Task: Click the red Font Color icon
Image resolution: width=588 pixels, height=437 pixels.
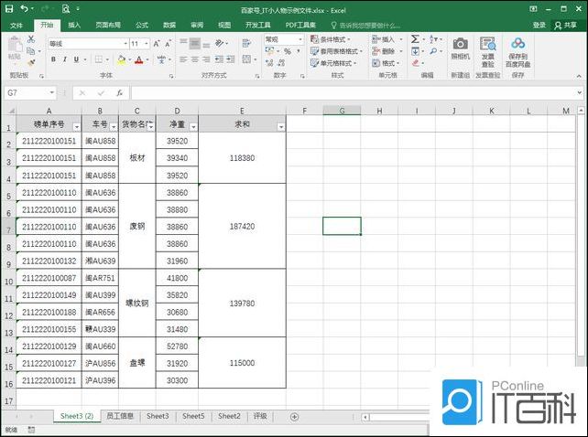Action: (138, 59)
